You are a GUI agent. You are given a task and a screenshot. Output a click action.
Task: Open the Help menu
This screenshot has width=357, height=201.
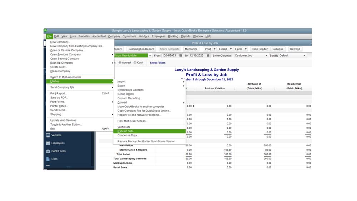tap(208, 36)
